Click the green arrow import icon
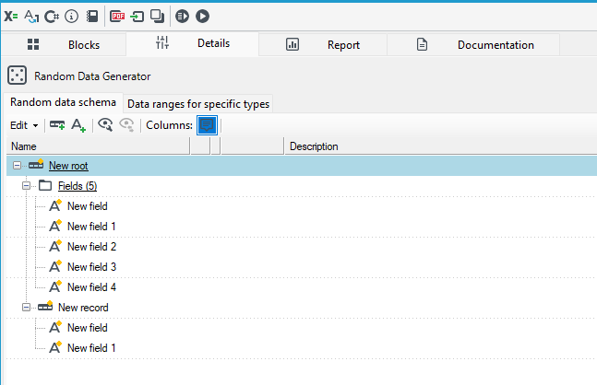The width and height of the screenshot is (597, 385). pos(137,17)
